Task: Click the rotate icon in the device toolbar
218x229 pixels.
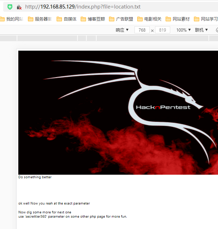Action: [217, 30]
